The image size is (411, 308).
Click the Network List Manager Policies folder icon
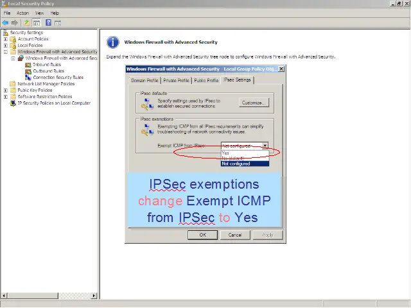pos(13,84)
